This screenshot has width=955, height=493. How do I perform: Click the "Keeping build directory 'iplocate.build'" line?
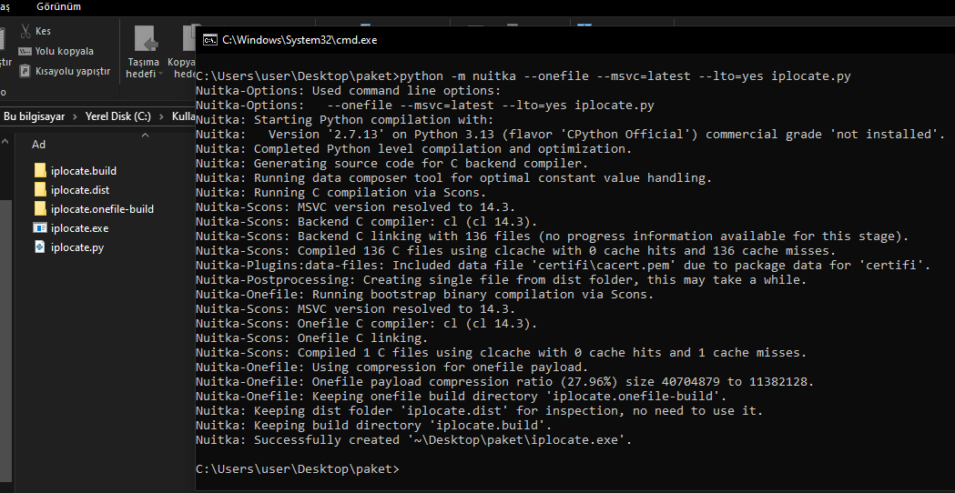point(373,426)
